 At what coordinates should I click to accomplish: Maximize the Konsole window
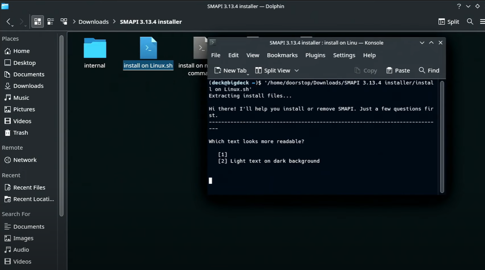click(x=431, y=43)
